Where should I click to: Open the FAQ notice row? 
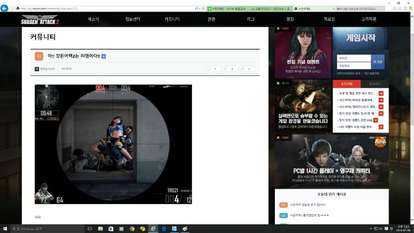(x=357, y=120)
